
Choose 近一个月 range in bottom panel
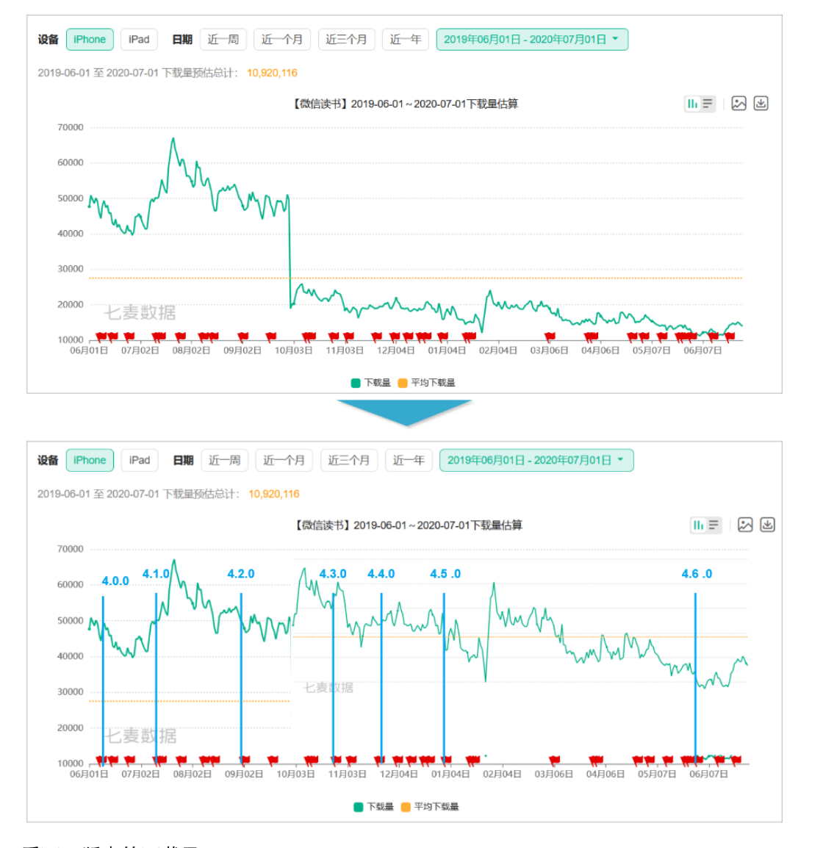click(284, 460)
